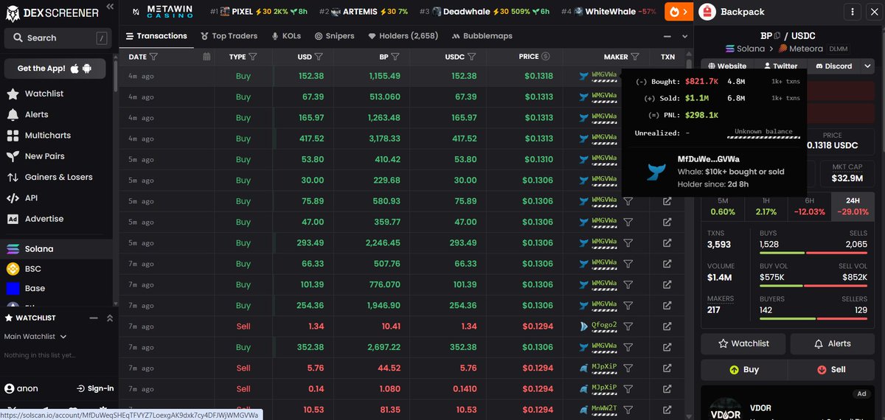This screenshot has width=885, height=420.
Task: Go to Multicharts in the sidebar
Action: pos(47,136)
